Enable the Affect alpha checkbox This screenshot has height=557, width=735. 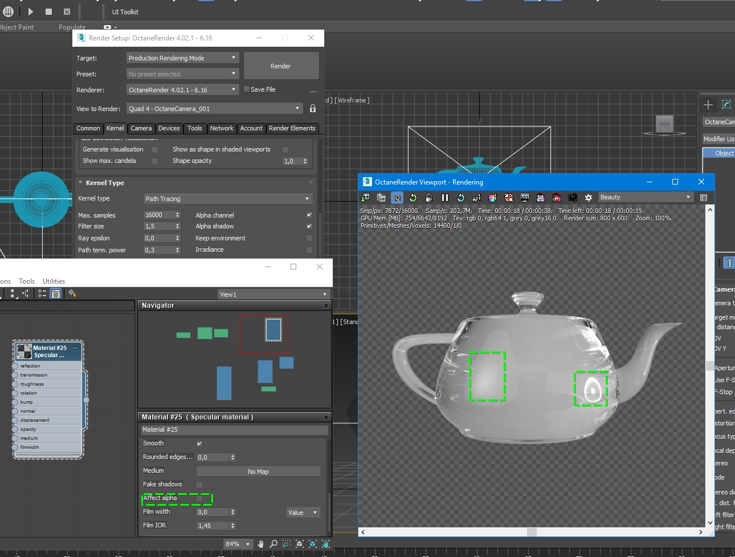point(199,498)
